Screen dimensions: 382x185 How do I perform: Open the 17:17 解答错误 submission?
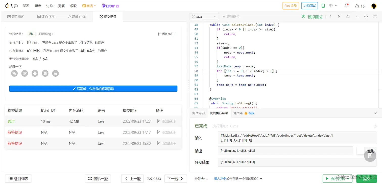tap(15, 132)
